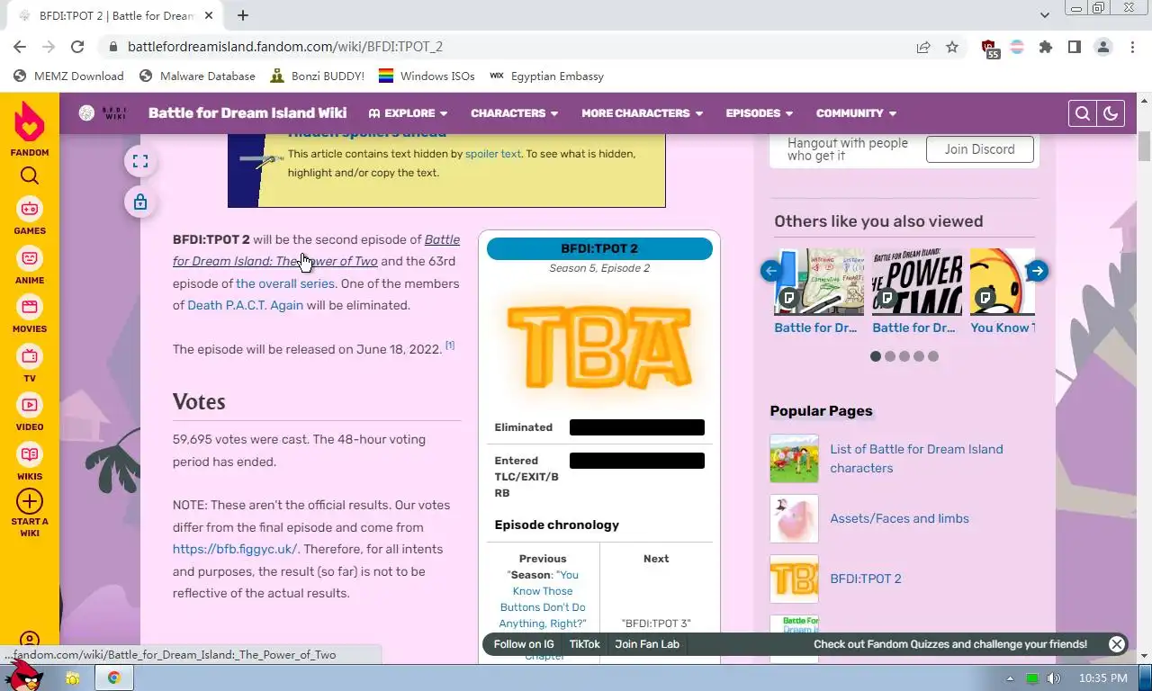
Task: Click the address bar URL field
Action: [x=513, y=47]
